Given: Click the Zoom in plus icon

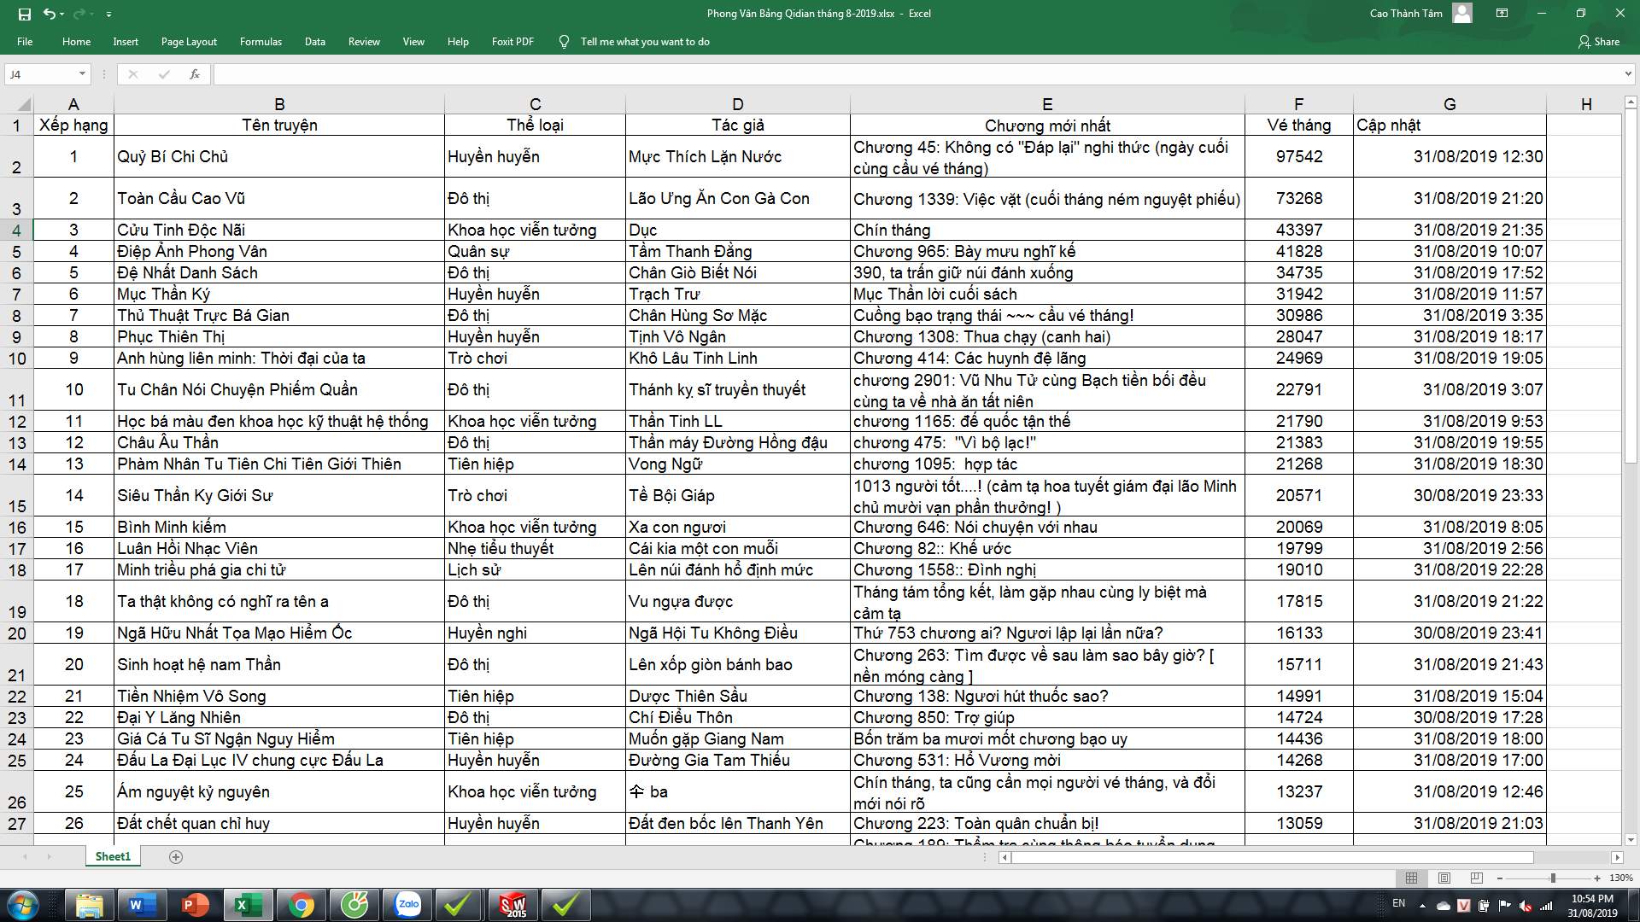Looking at the screenshot, I should (x=1596, y=878).
